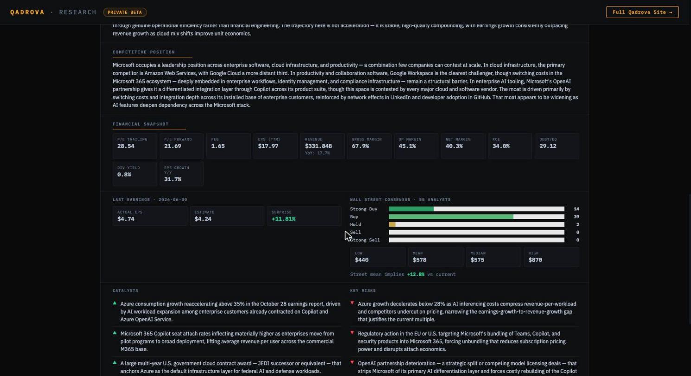Click the +12.8% street mean value
Screen dimensions: 691x376
pyautogui.click(x=416, y=275)
